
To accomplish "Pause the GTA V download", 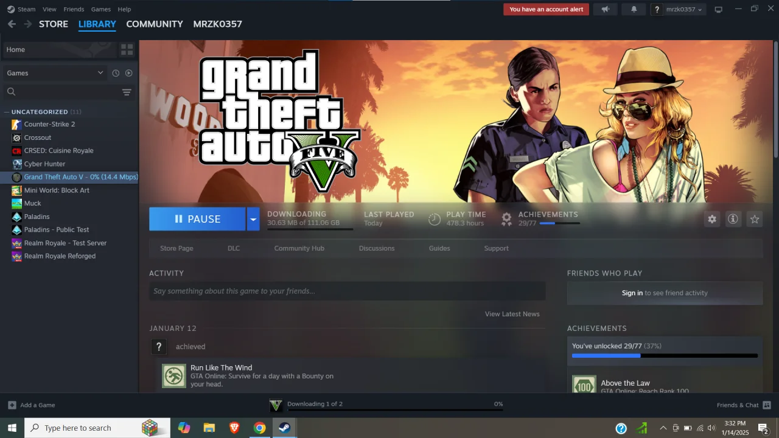I will point(197,219).
